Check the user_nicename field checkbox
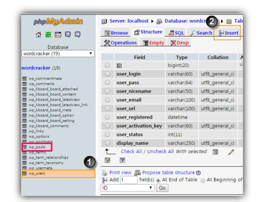 (107, 91)
